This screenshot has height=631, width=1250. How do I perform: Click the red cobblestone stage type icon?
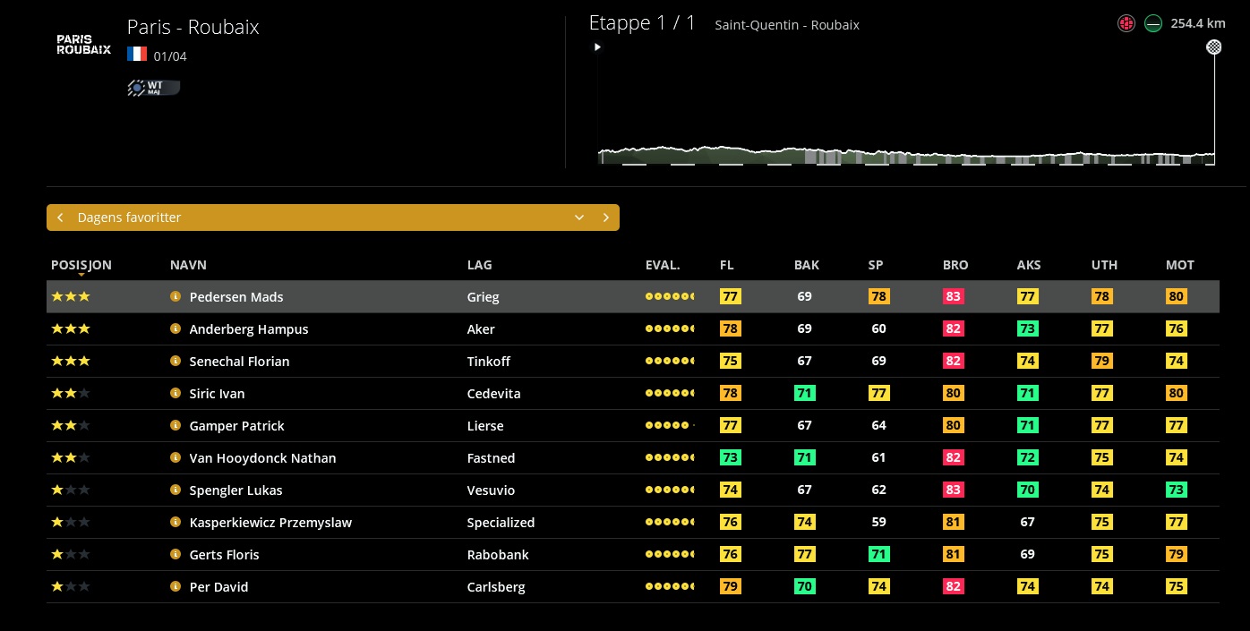(1126, 24)
